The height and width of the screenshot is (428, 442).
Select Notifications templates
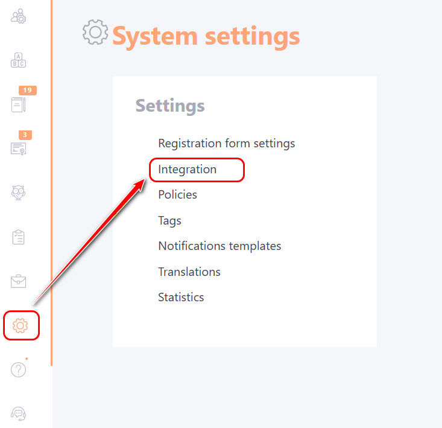click(x=219, y=246)
